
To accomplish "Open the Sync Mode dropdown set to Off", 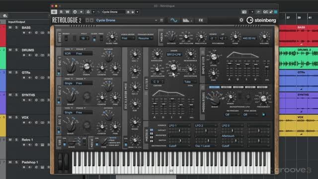I will click(x=250, y=115).
